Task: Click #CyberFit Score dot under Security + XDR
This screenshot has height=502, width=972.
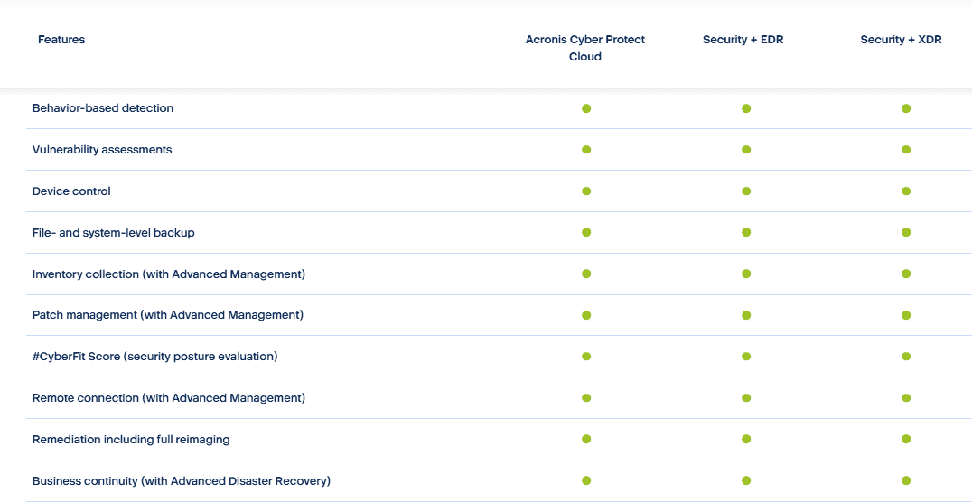Action: point(906,357)
